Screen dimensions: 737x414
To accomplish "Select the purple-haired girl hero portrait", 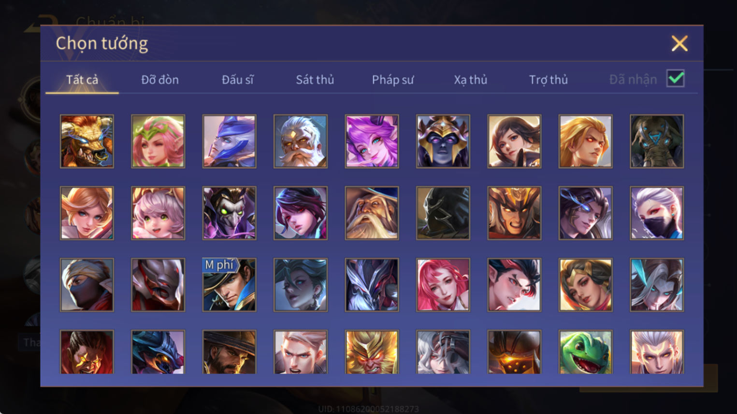I will point(372,141).
